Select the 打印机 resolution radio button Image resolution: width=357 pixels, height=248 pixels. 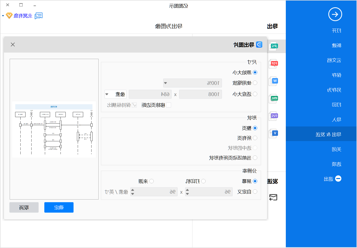coord(203,181)
